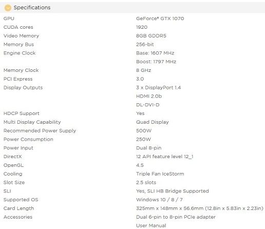Click the Windows 10 / 8 / 7 value
Viewport: 265px width, 229px height.
(x=159, y=200)
